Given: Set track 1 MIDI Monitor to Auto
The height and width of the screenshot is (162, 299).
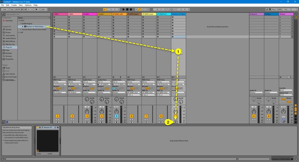Looking at the screenshot, I should coord(58,88).
